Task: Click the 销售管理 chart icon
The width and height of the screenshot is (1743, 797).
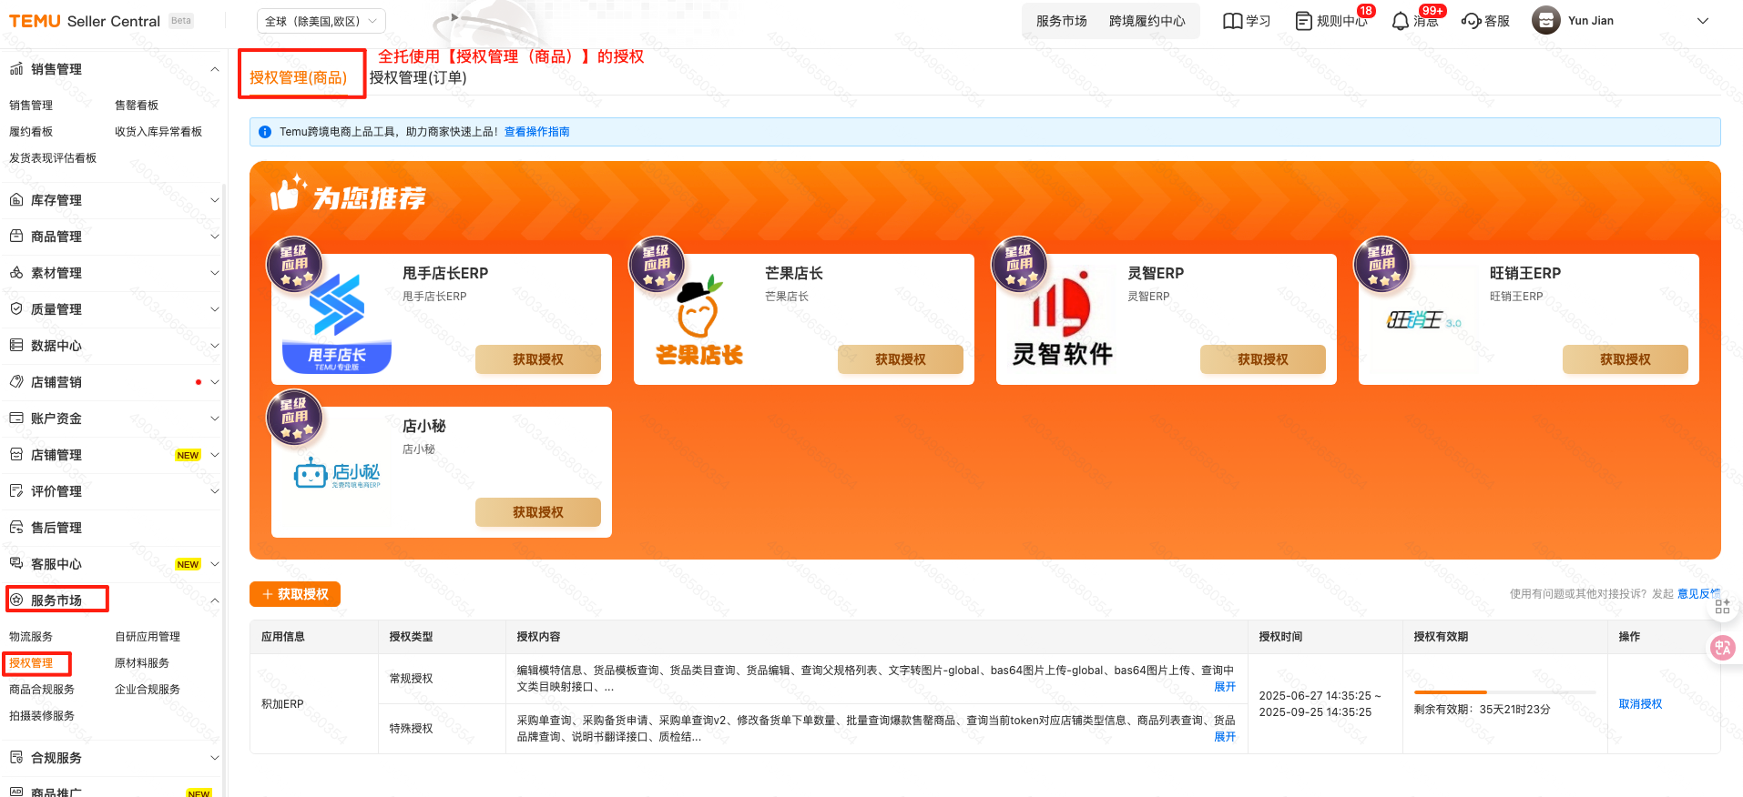Action: (x=16, y=69)
